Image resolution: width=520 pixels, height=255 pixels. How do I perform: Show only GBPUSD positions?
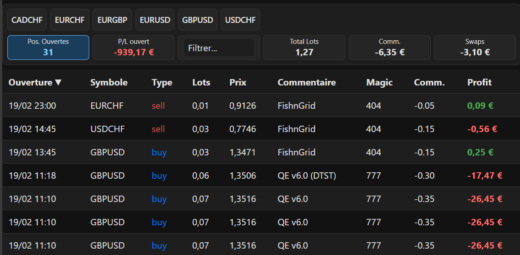point(197,20)
